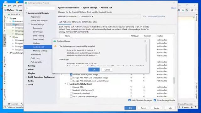Viewport: 201px width, 113px height.
Task: Click the SDK packages table scrollbar
Action: [x=174, y=80]
